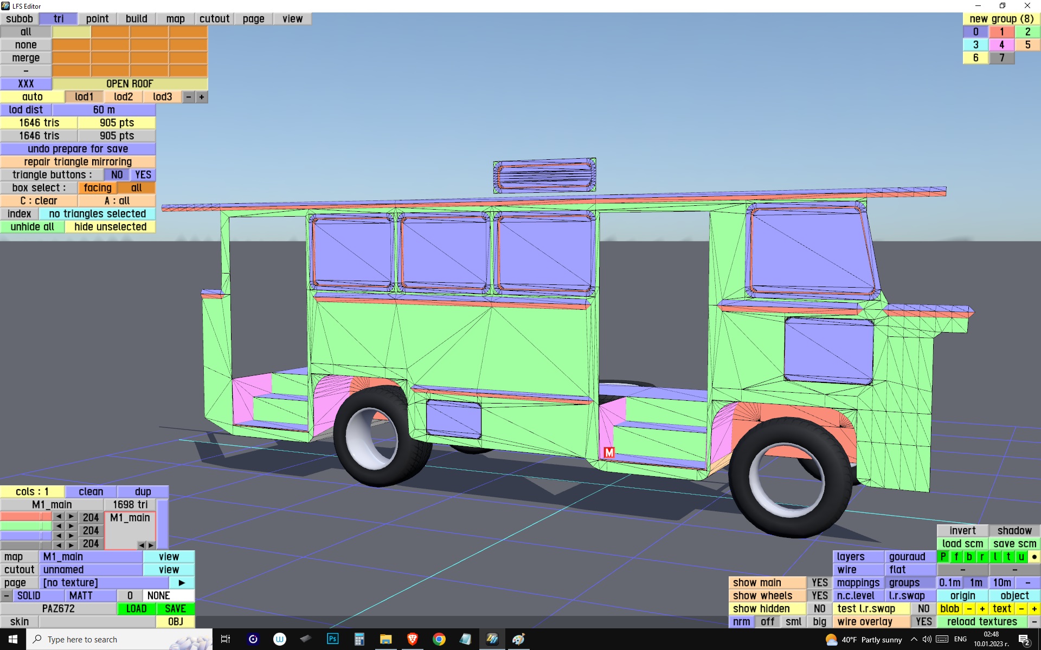Expand the page texture arrow
1041x650 pixels.
pyautogui.click(x=182, y=582)
